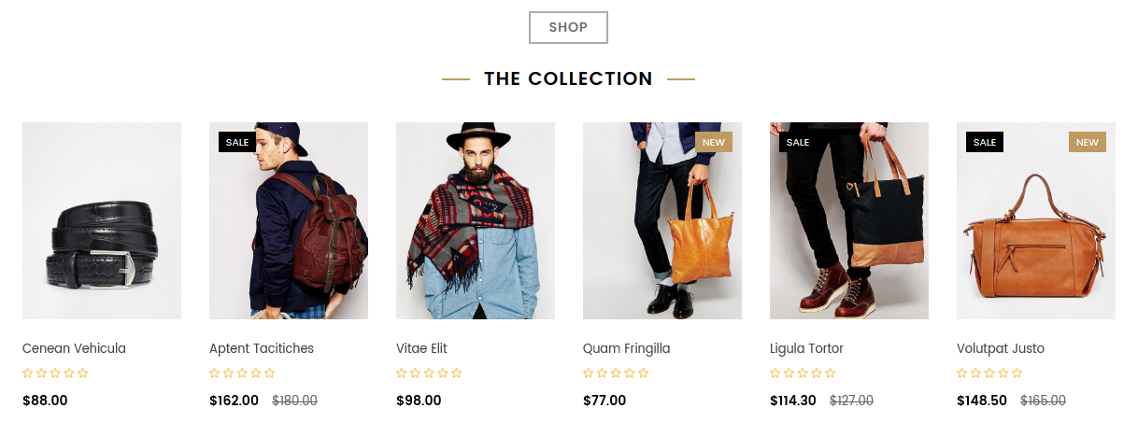The image size is (1138, 436).
Task: Click the SHOP button
Action: (568, 27)
